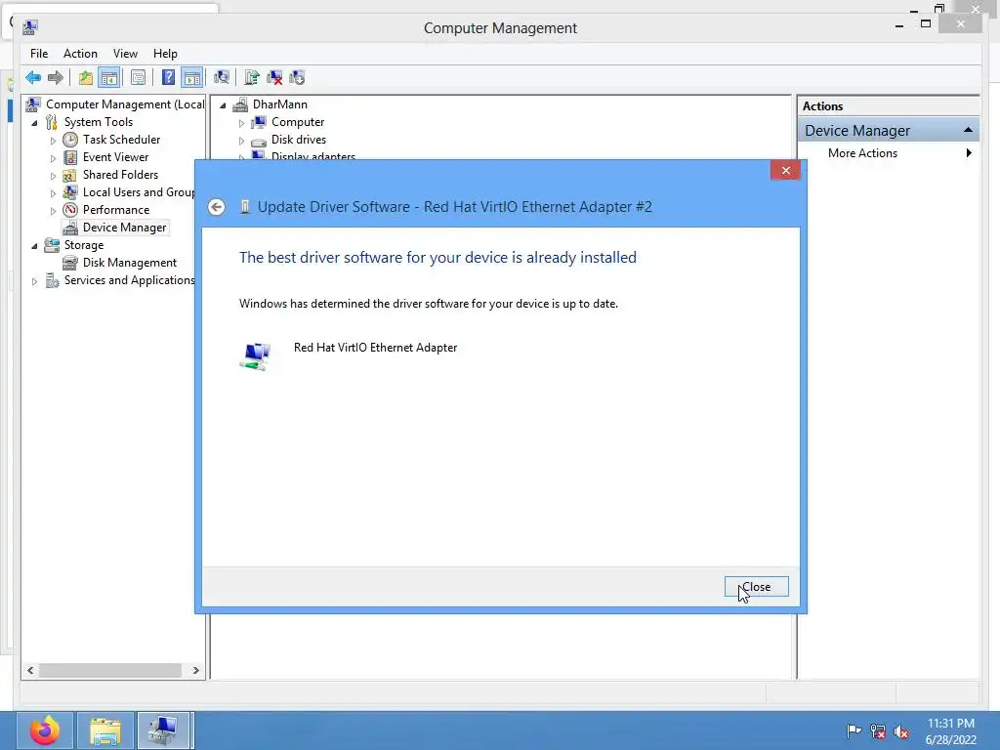Close the Update Driver dialog with the red X

pyautogui.click(x=785, y=170)
